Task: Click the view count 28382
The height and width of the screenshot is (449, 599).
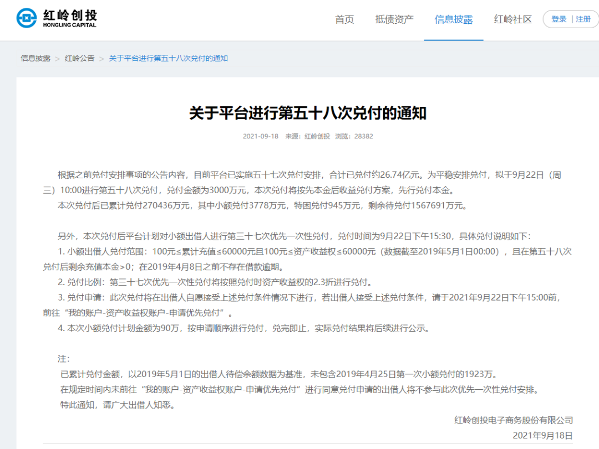Action: (364, 136)
